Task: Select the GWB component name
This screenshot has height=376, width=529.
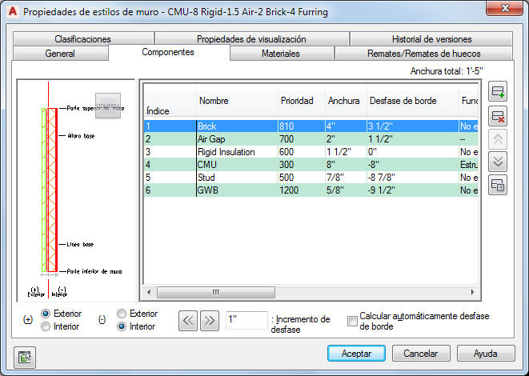Action: click(208, 190)
